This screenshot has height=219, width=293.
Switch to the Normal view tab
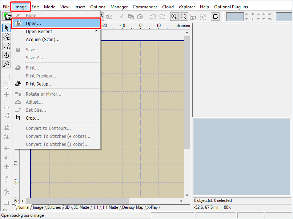click(x=23, y=207)
